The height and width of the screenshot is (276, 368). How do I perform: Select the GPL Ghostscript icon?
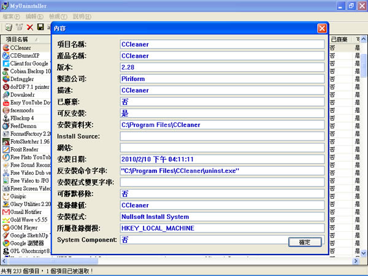tap(6, 251)
